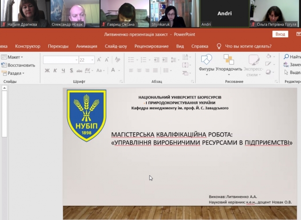This screenshot has width=301, height=220.
Task: Click the Shape Fill paint bucket icon
Action: pyautogui.click(x=269, y=56)
